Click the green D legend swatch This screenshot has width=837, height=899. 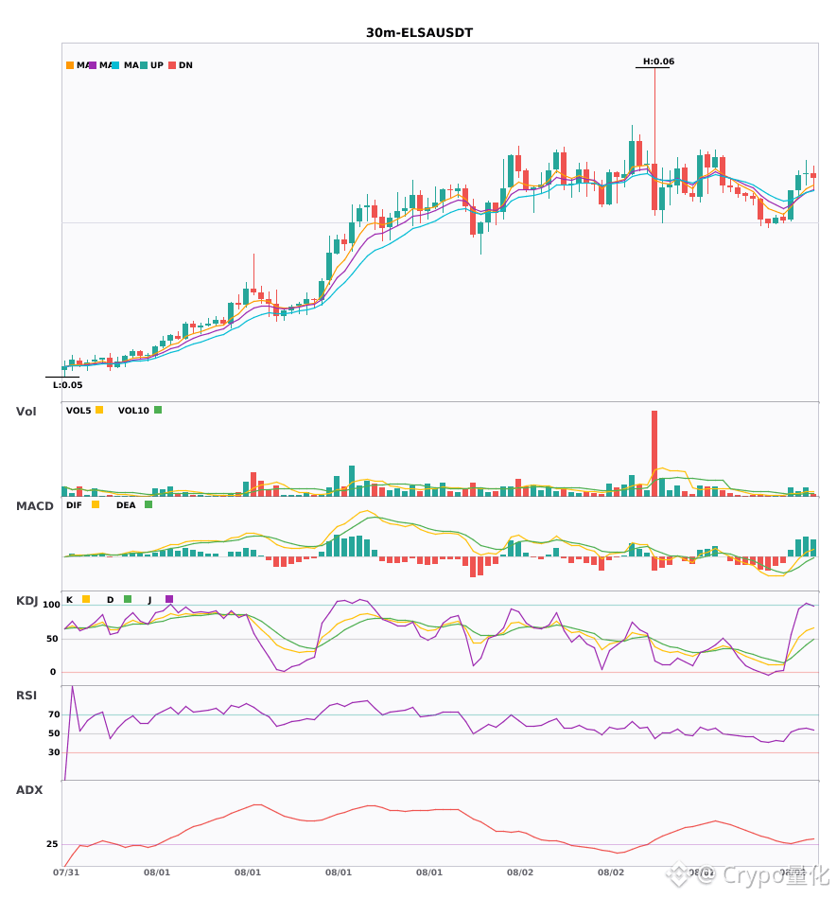pyautogui.click(x=128, y=599)
